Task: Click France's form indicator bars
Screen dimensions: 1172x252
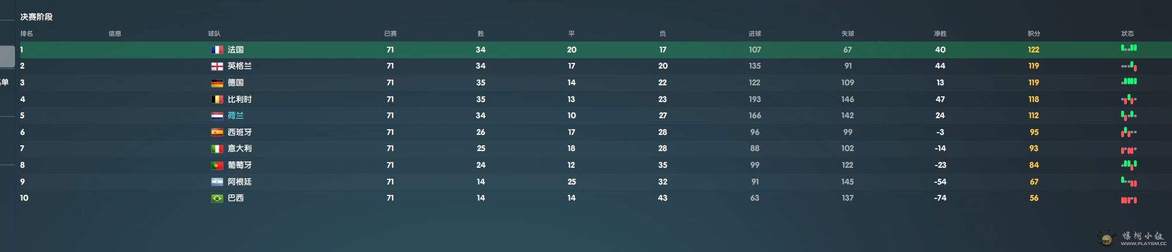Action: (x=1129, y=48)
